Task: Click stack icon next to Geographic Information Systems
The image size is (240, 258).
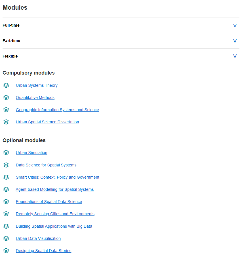Action: 6,110
